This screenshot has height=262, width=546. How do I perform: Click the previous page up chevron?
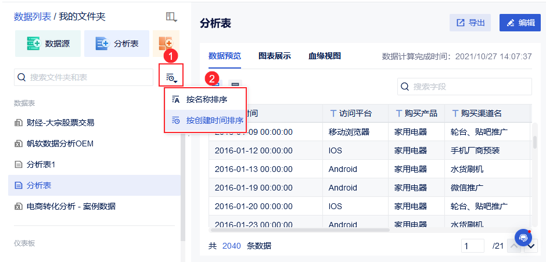pos(514,246)
